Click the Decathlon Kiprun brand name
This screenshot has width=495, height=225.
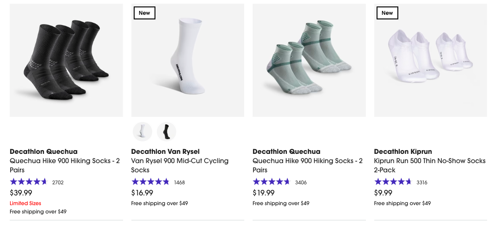click(x=404, y=152)
